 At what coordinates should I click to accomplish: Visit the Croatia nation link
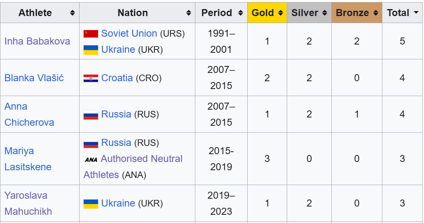point(117,78)
